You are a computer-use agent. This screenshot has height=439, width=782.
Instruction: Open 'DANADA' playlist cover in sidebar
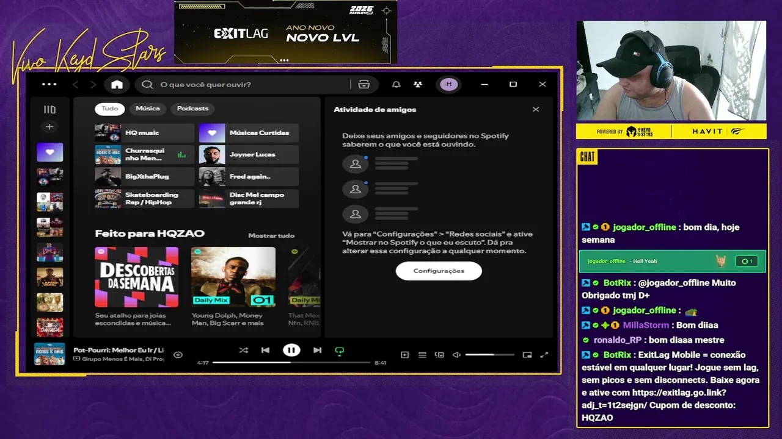click(x=49, y=327)
